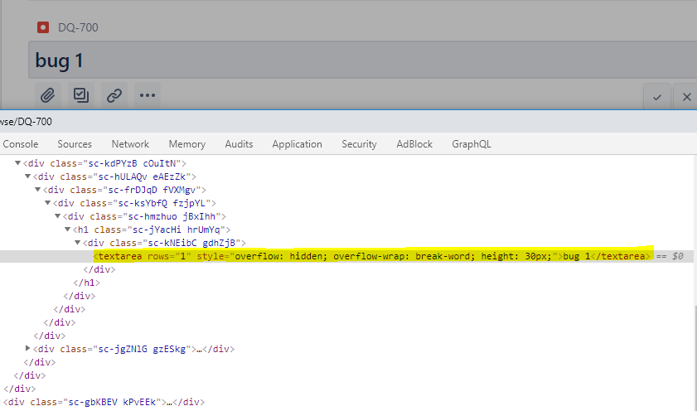Switch to the Memory tab
The height and width of the screenshot is (411, 697).
click(187, 144)
